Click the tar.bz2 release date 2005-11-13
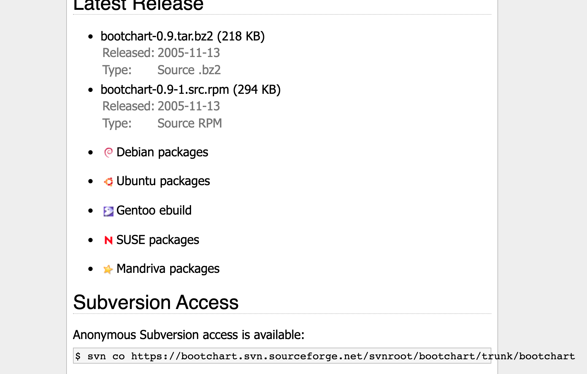The width and height of the screenshot is (587, 374). (189, 53)
